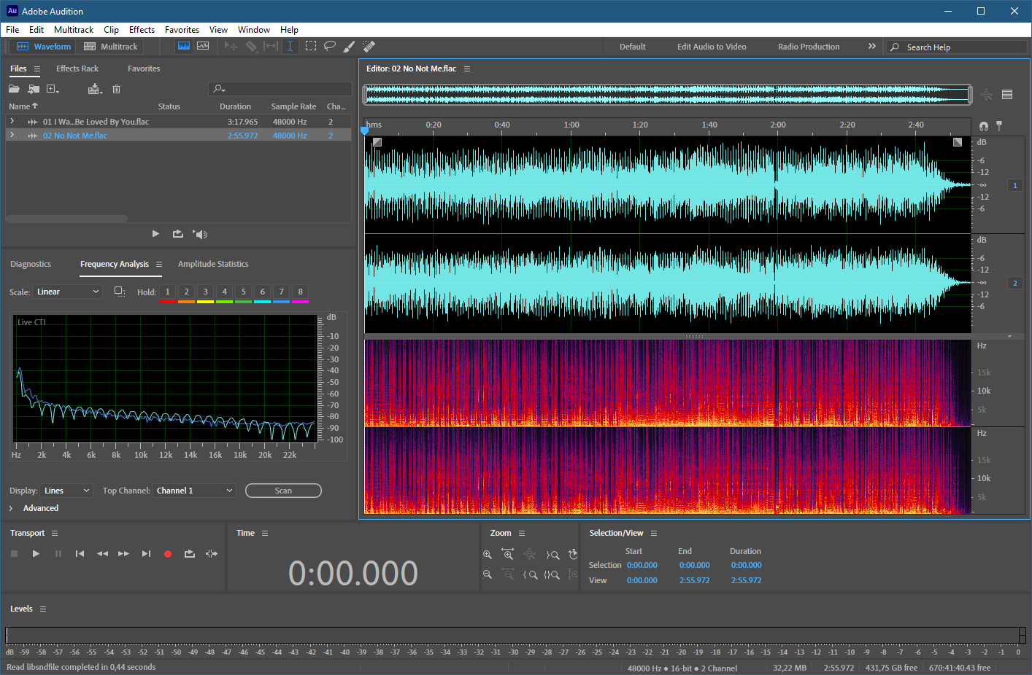Move playhead to previous marker
Screen dimensions: 1032x675
(x=80, y=554)
